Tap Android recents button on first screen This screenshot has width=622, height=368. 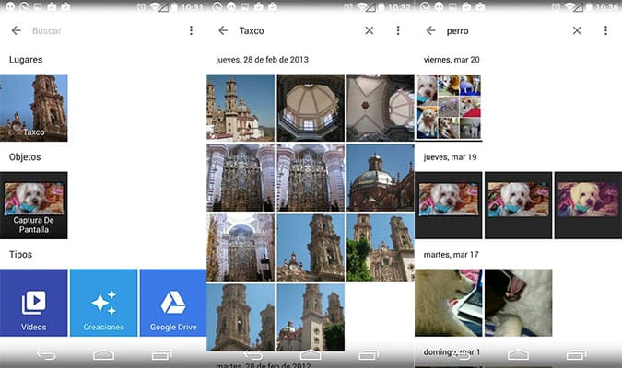(x=161, y=355)
